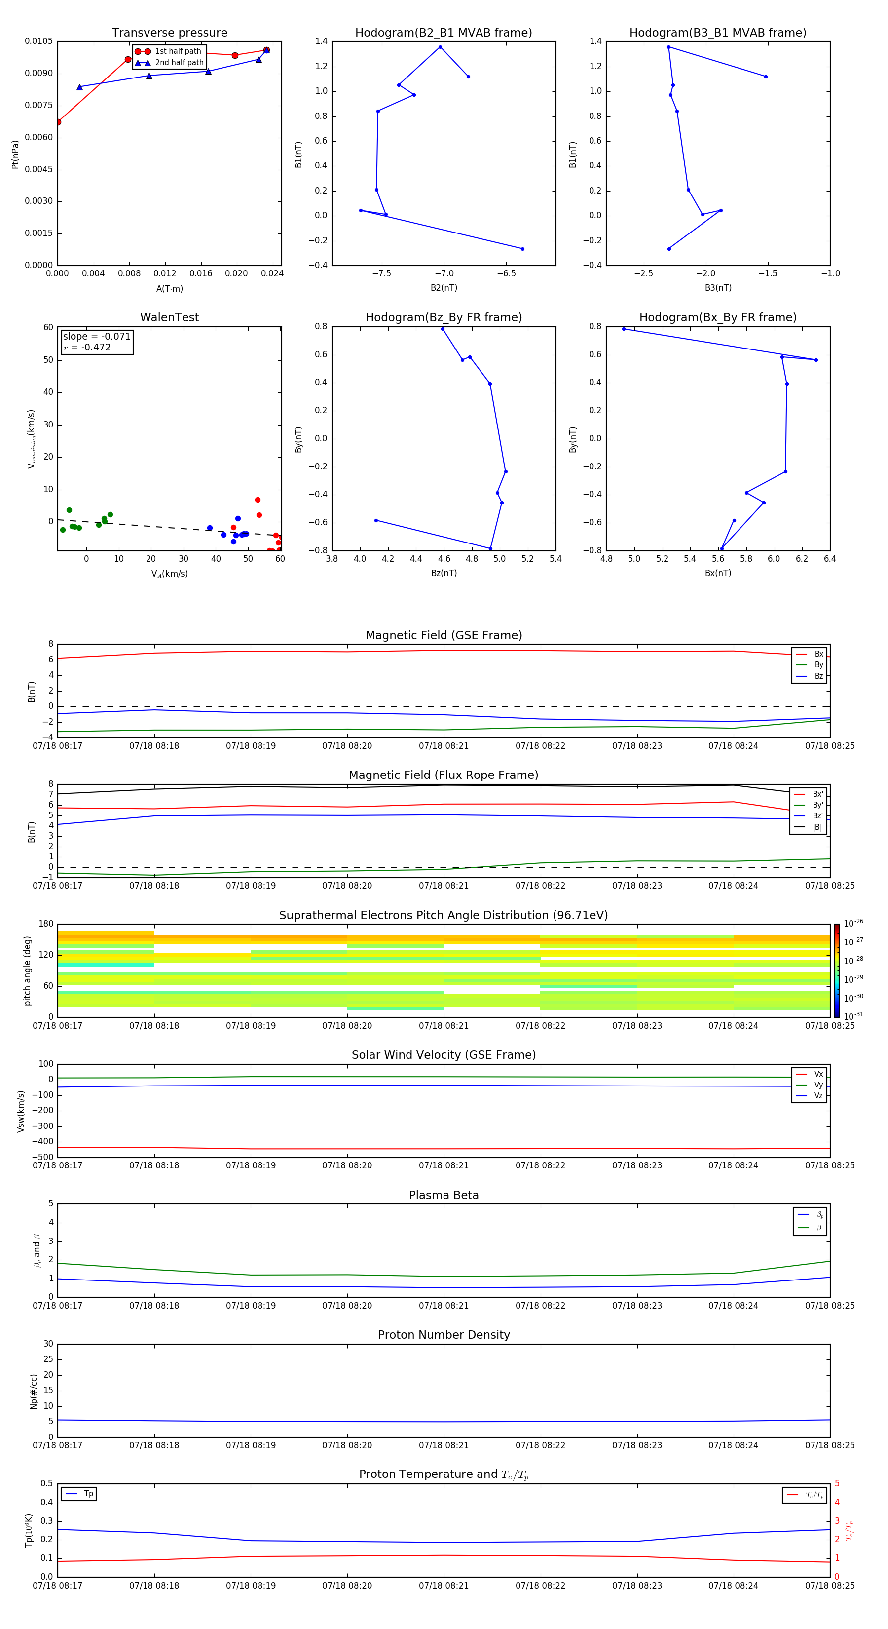
Task: Click the Vx legend entry in velocity panel
Action: [x=810, y=1074]
